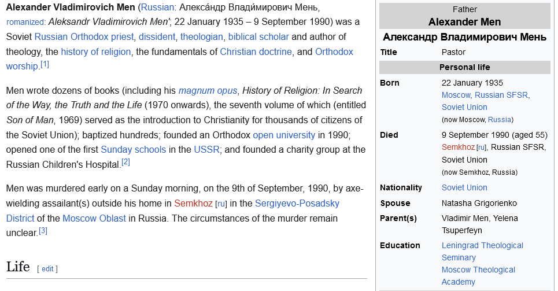558x291 pixels.
Task: Select the Life section heading
Action: click(18, 267)
